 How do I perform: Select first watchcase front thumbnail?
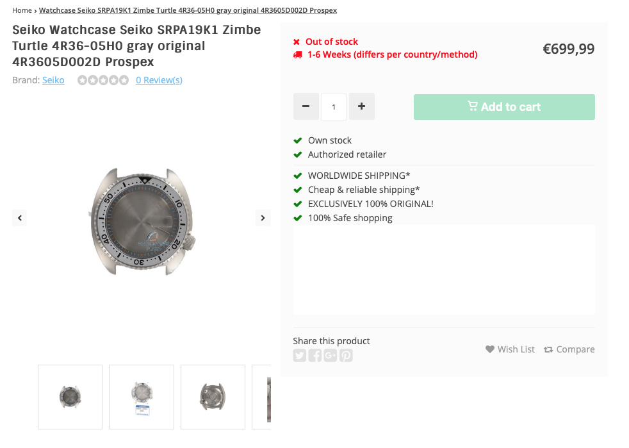[x=70, y=397]
